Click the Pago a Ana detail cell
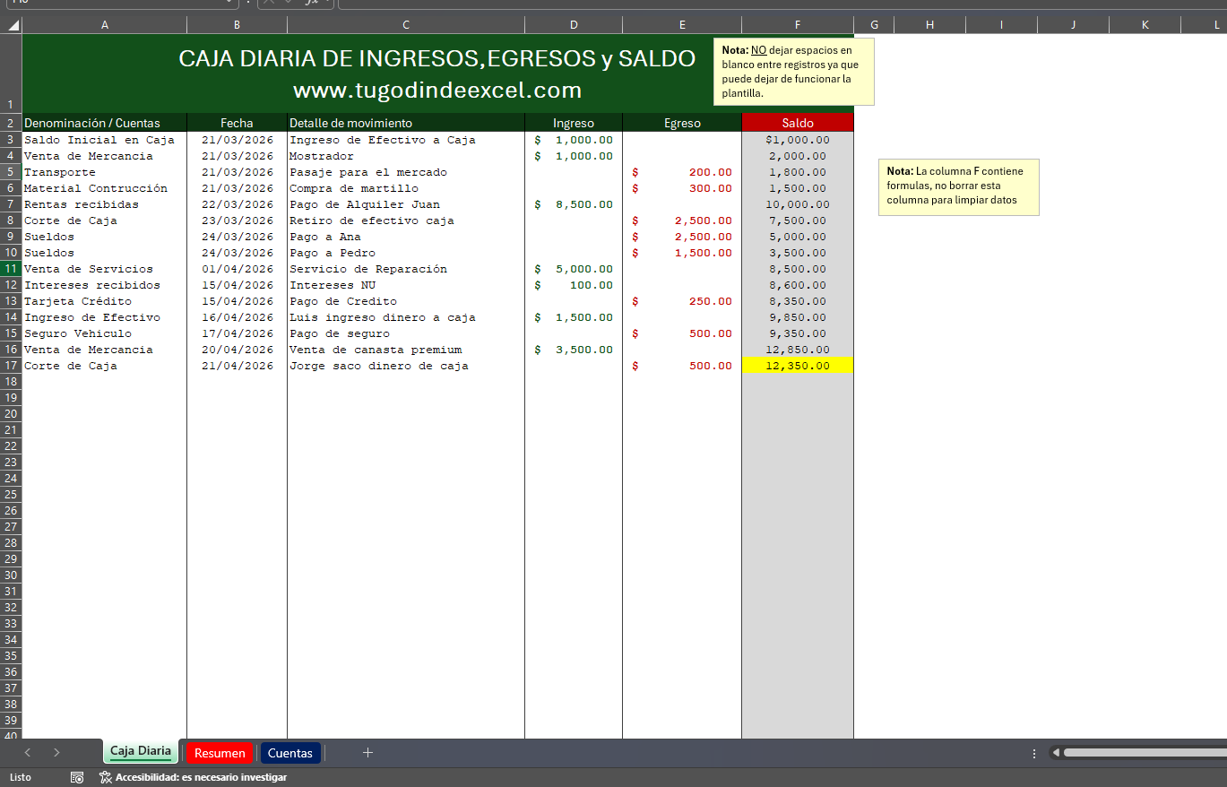1227x787 pixels. [406, 237]
